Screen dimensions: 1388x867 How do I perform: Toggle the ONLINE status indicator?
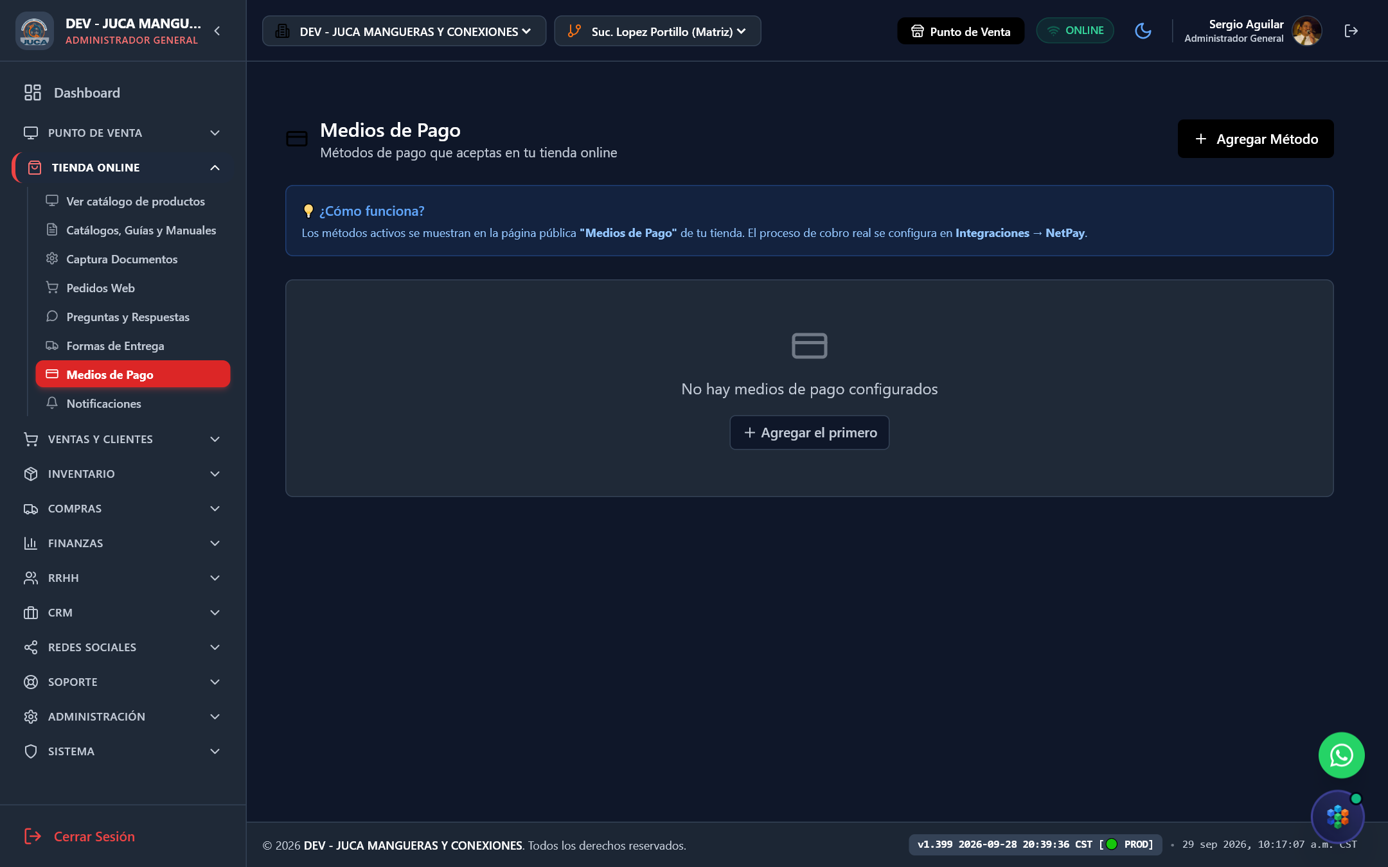(1075, 31)
